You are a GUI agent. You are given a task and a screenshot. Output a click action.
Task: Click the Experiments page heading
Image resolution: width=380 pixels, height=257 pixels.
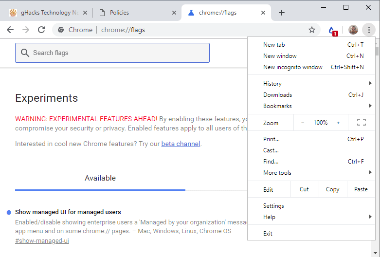[47, 98]
